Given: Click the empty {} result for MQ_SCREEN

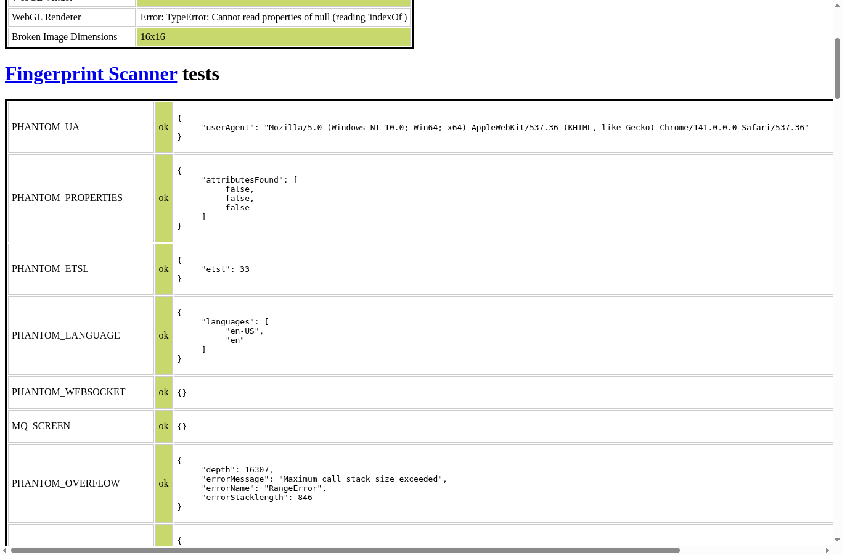Looking at the screenshot, I should pyautogui.click(x=182, y=427).
